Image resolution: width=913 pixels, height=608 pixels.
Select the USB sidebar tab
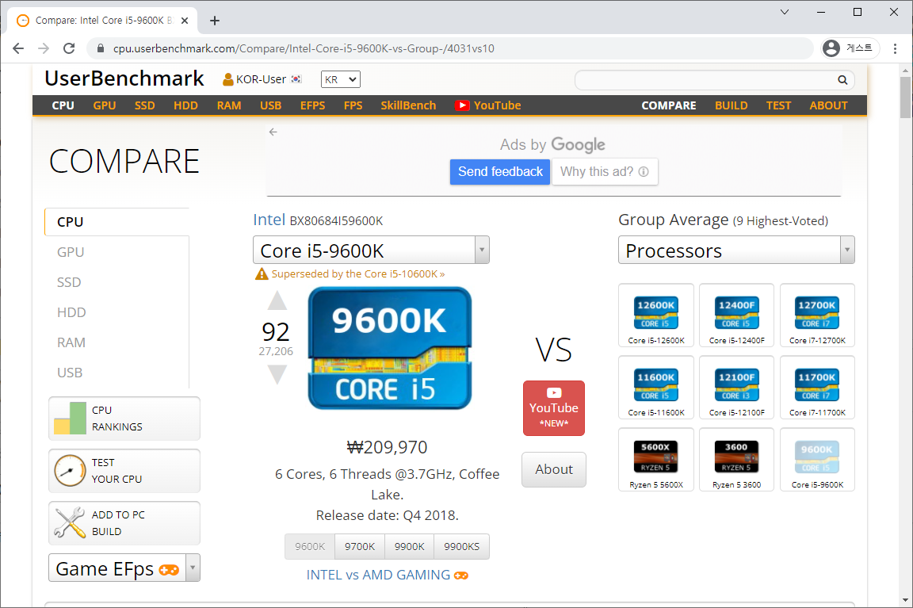(x=117, y=373)
